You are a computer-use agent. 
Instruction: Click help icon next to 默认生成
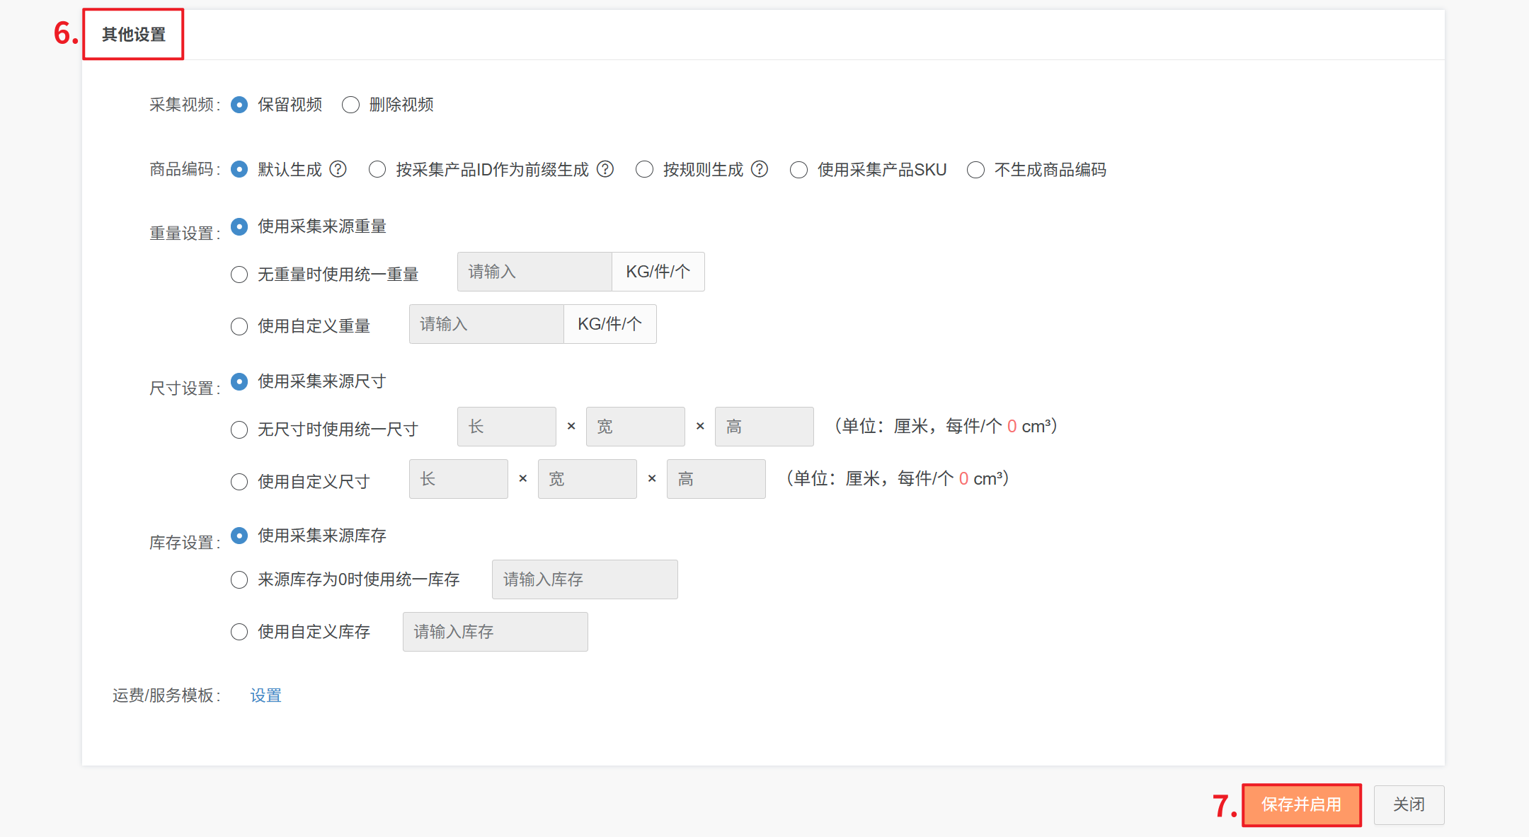338,169
